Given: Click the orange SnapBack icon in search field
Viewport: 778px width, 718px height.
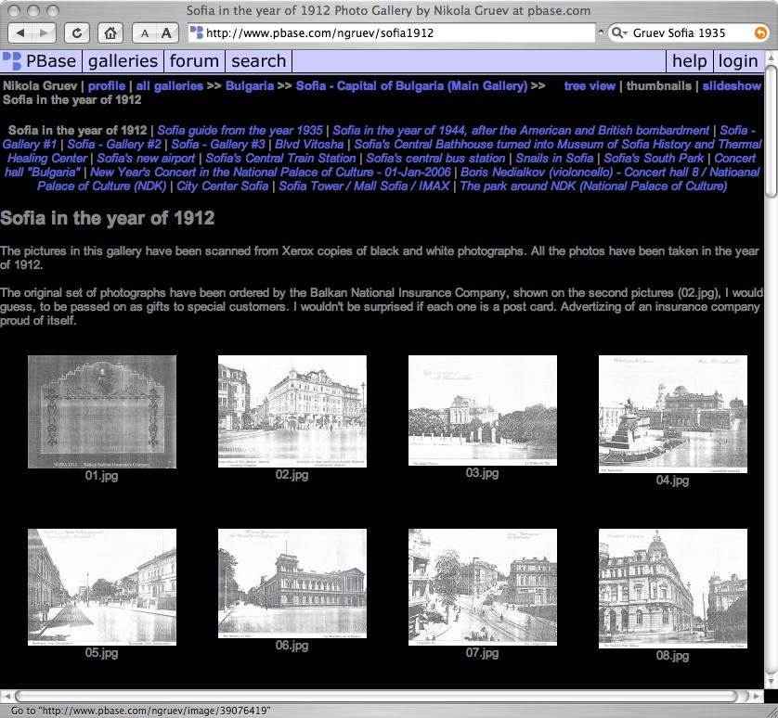Looking at the screenshot, I should 760,33.
